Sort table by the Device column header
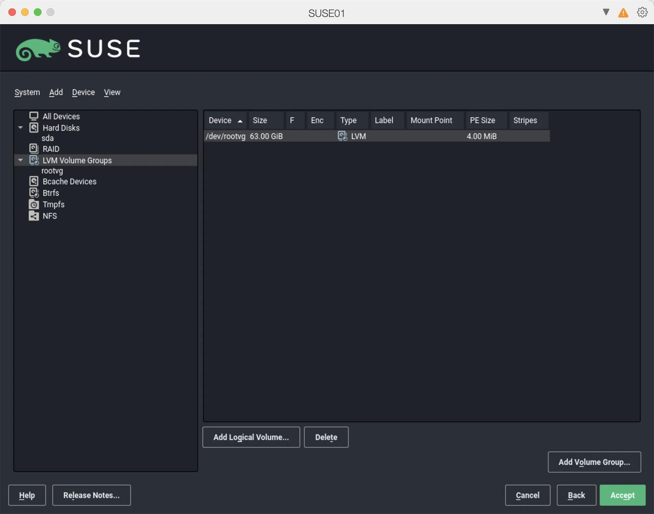 pyautogui.click(x=224, y=120)
